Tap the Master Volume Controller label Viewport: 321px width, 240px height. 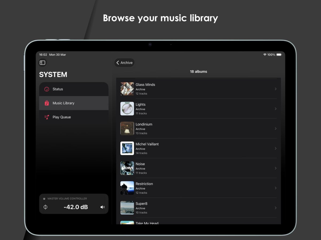[x=67, y=199]
